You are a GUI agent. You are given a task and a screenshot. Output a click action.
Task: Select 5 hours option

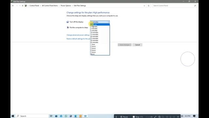(x=100, y=52)
